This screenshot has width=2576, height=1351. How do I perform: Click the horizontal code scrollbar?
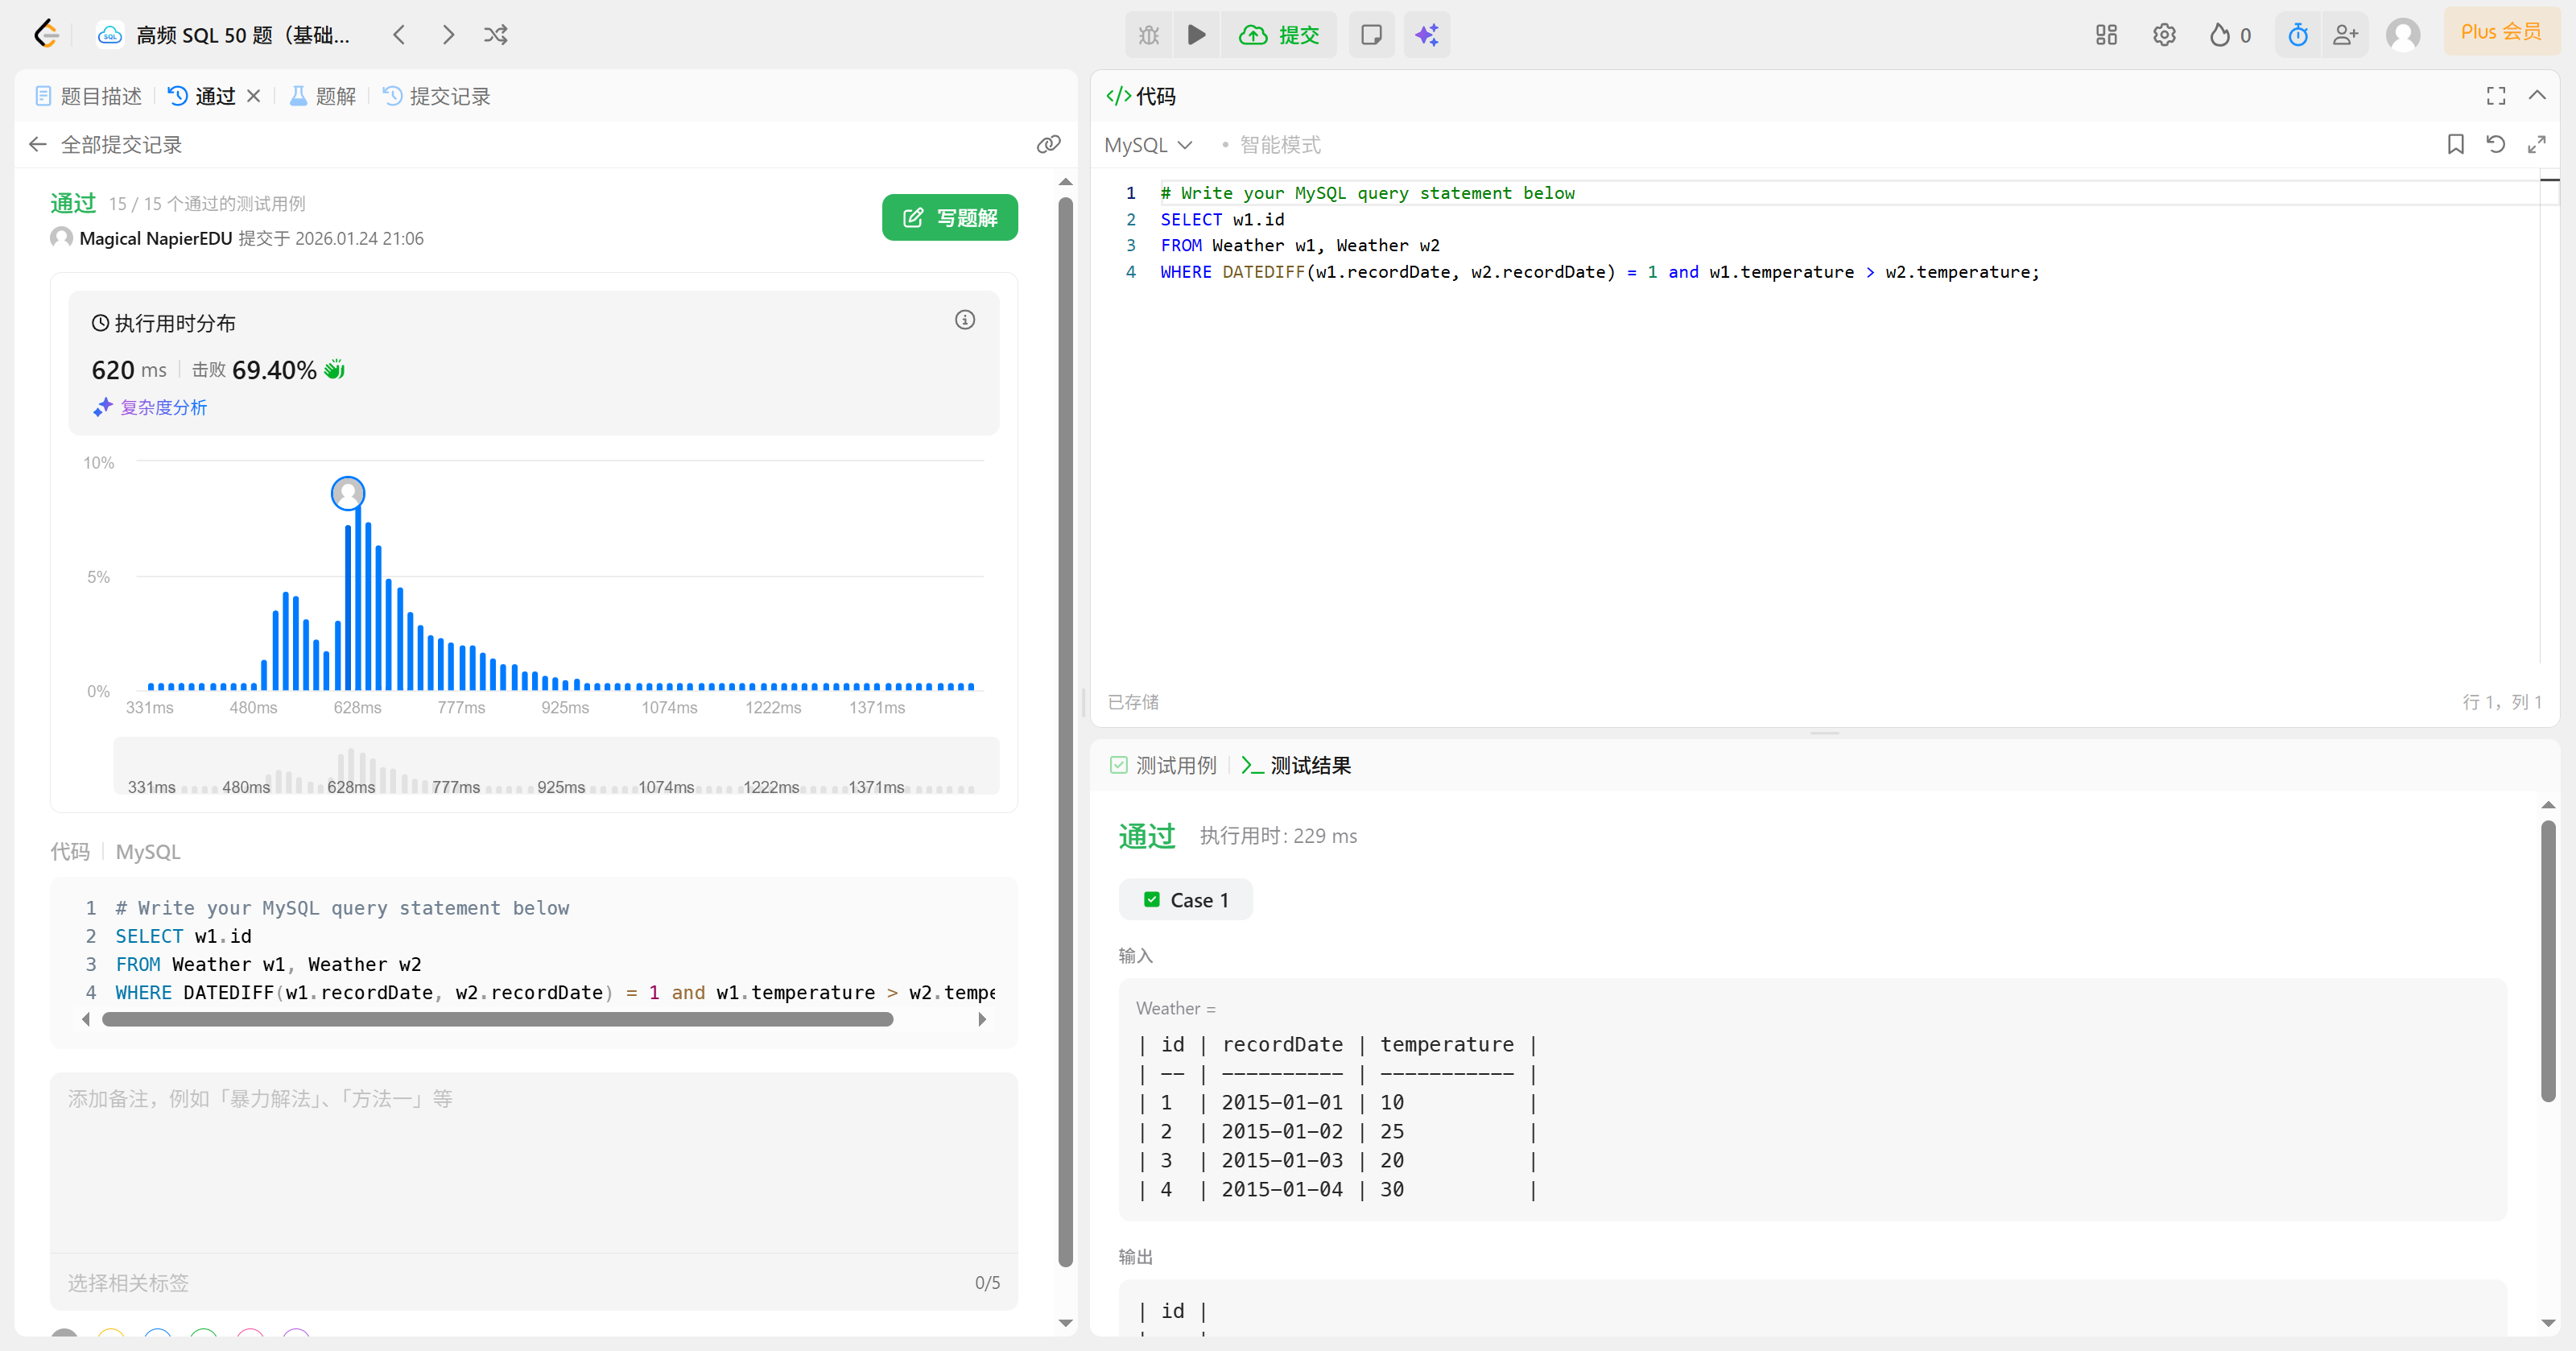pyautogui.click(x=497, y=1019)
